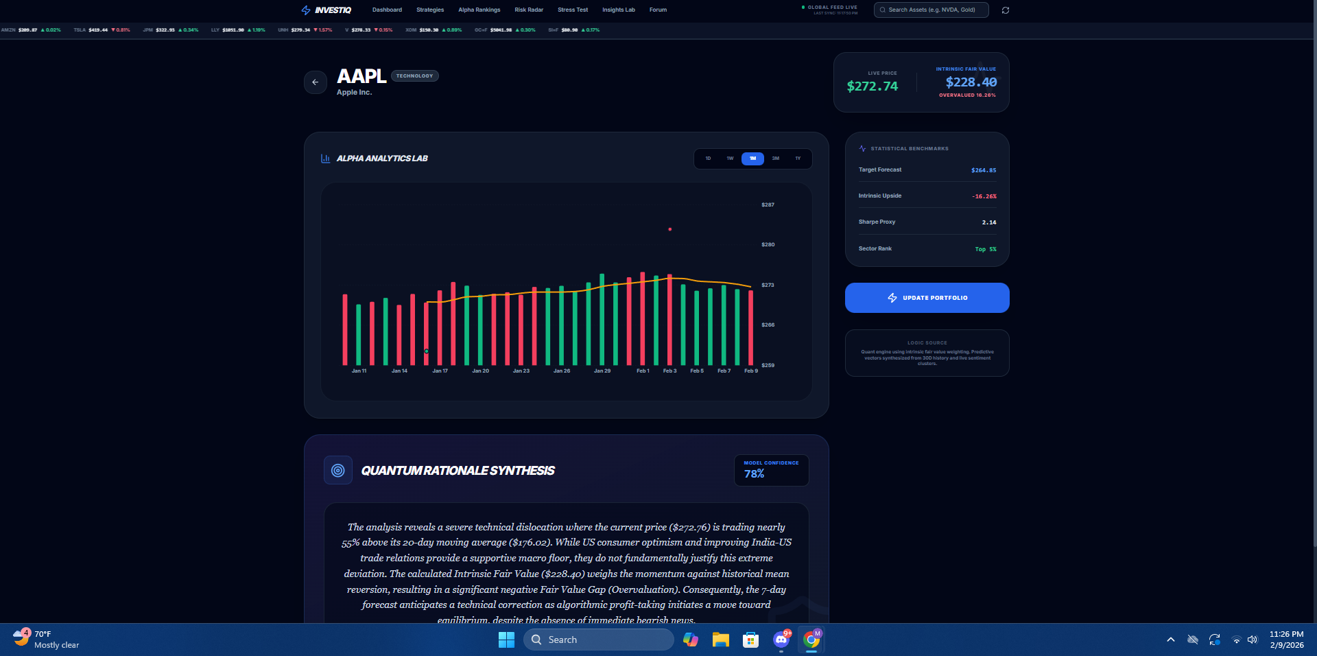Click the Alpha Analytics Lab bar chart icon
Image resolution: width=1317 pixels, height=656 pixels.
pos(326,159)
